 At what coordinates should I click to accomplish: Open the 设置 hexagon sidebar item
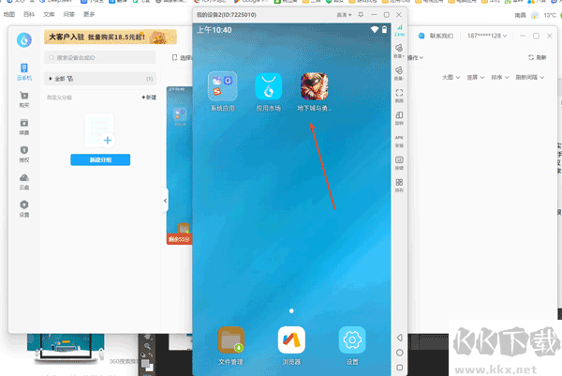coord(24,209)
